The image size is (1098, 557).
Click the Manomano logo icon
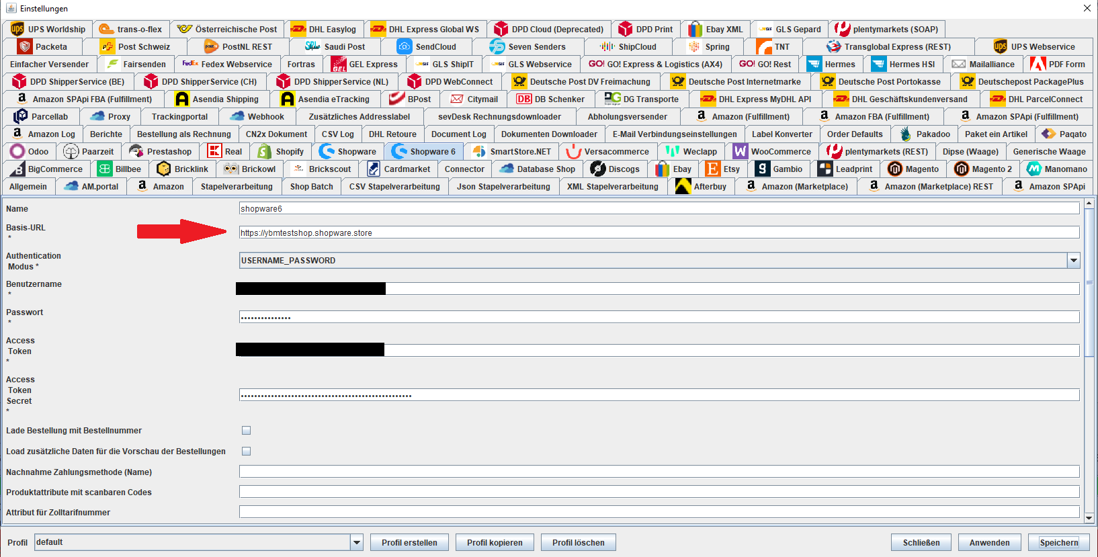[1034, 169]
